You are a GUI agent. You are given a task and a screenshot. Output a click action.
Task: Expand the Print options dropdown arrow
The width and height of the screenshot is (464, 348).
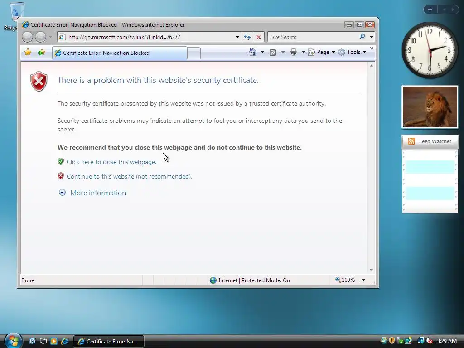coord(303,52)
